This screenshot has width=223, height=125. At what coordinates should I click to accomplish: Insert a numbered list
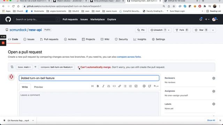[130, 86]
